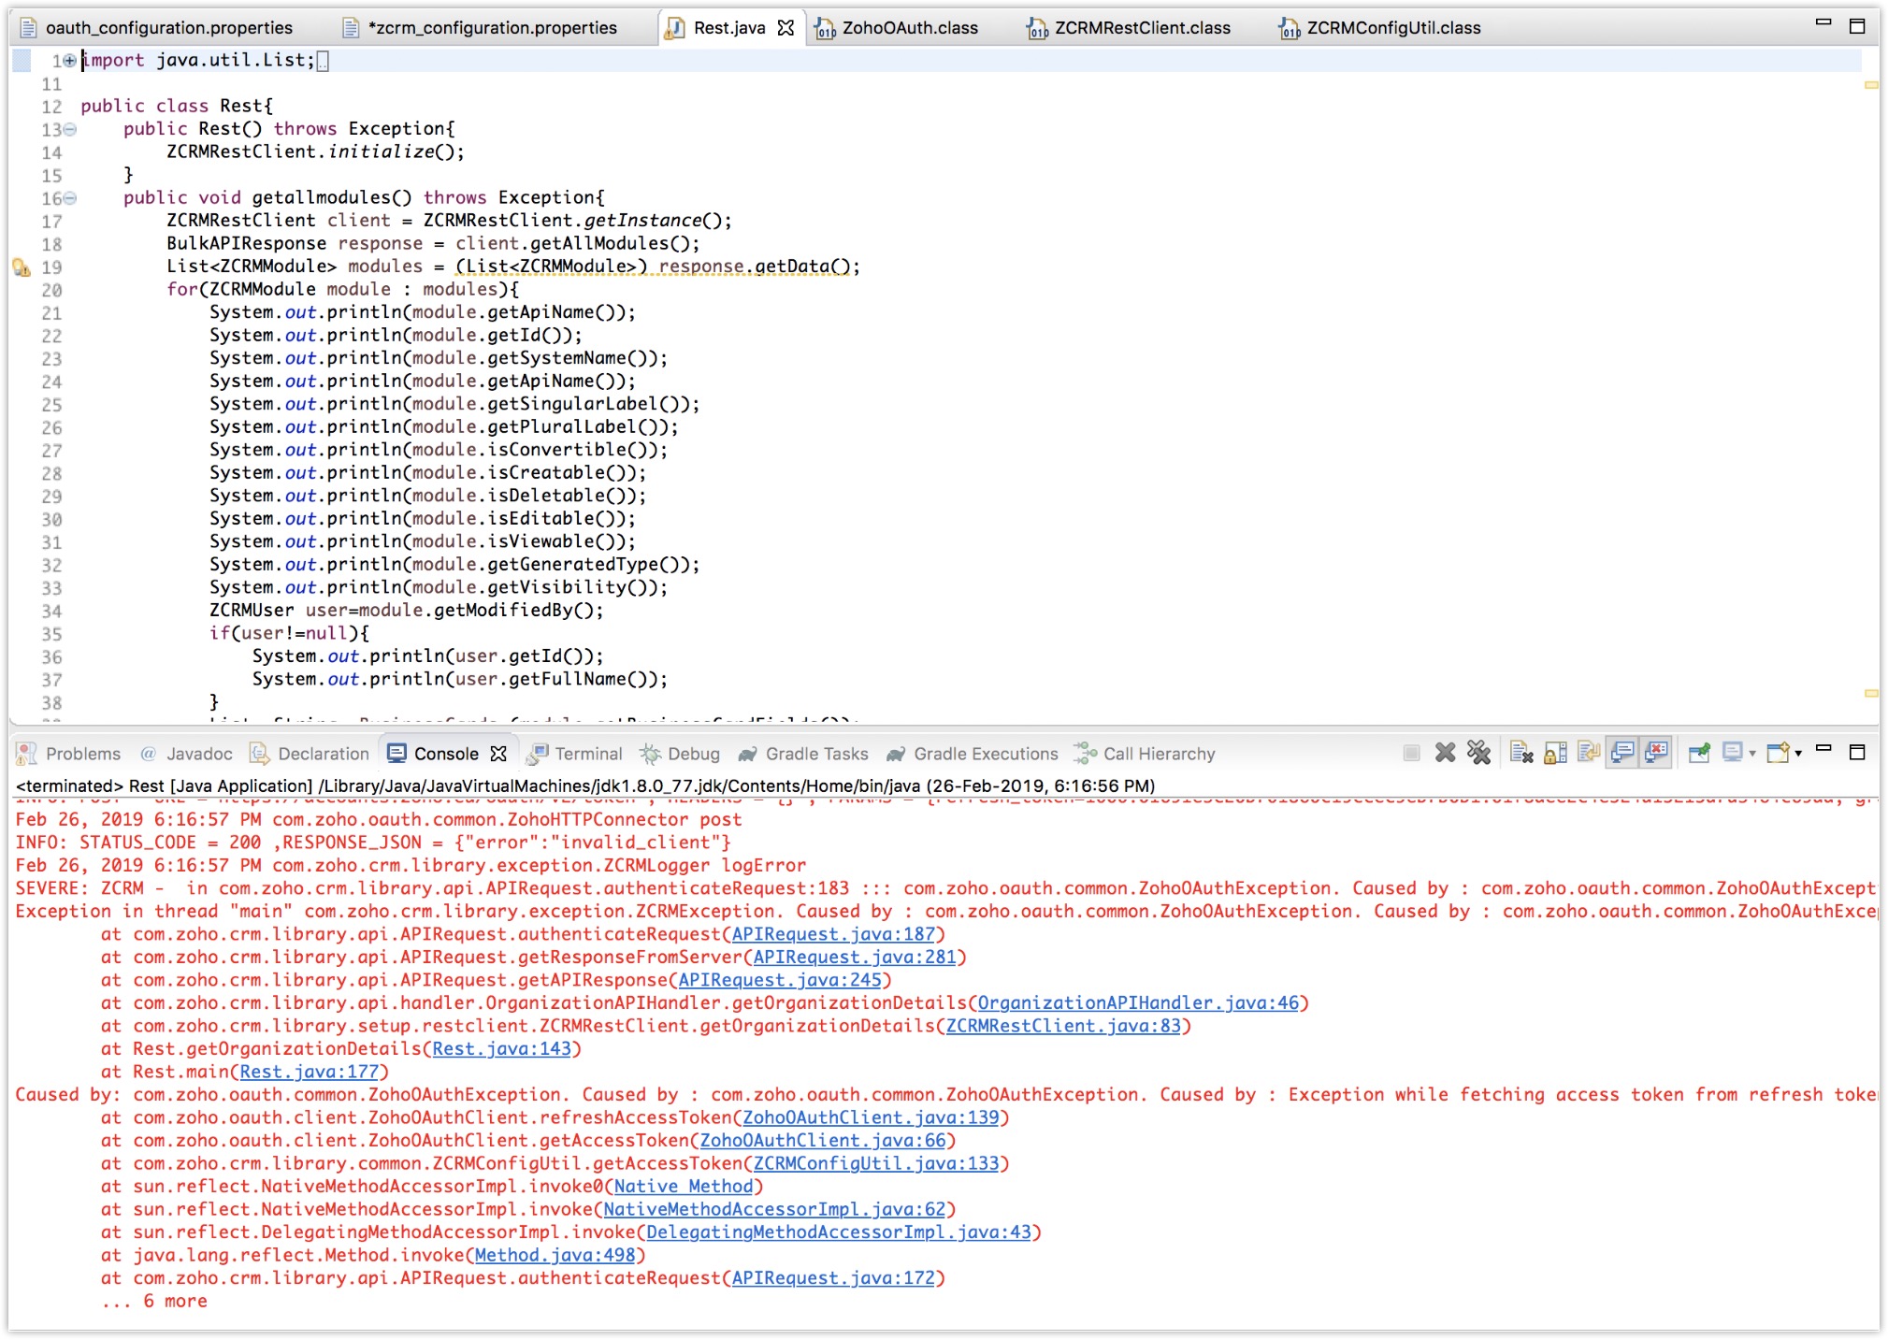
Task: Remove the terminated launch from the console
Action: point(1445,753)
